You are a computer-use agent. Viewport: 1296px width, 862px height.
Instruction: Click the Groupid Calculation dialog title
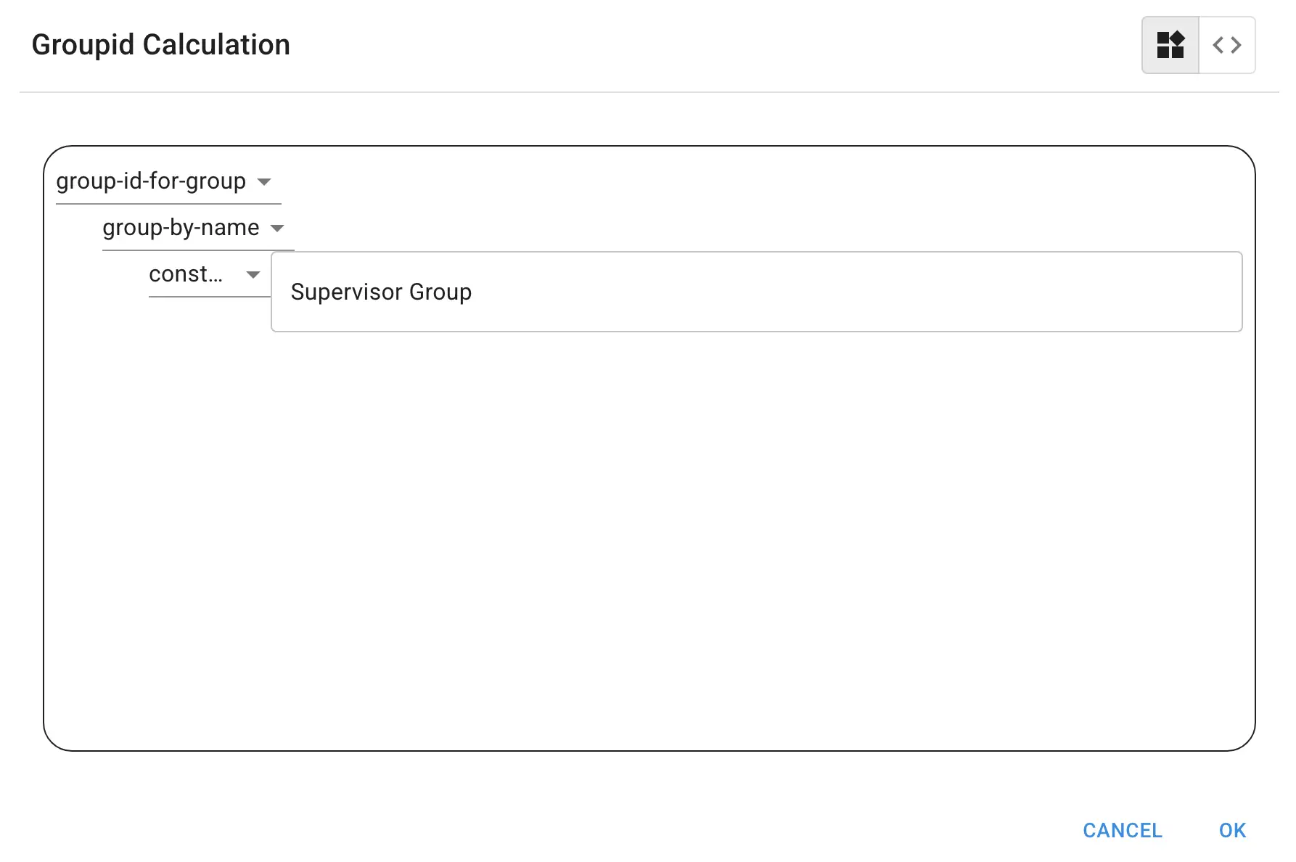[161, 45]
